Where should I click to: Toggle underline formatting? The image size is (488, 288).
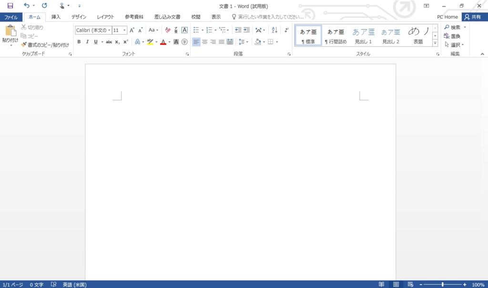tap(95, 42)
